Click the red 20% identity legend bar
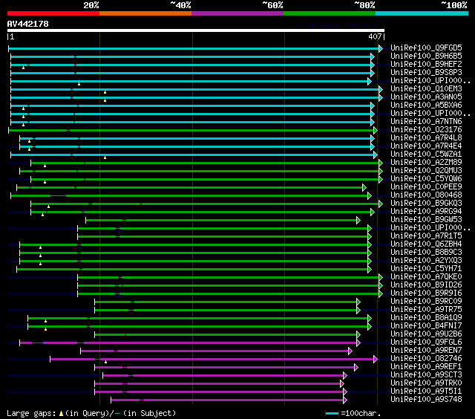 pos(53,13)
